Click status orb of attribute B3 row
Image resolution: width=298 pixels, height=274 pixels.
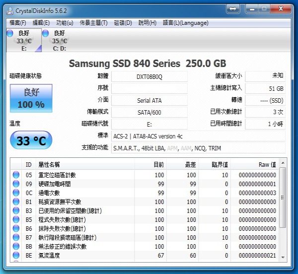point(16,210)
